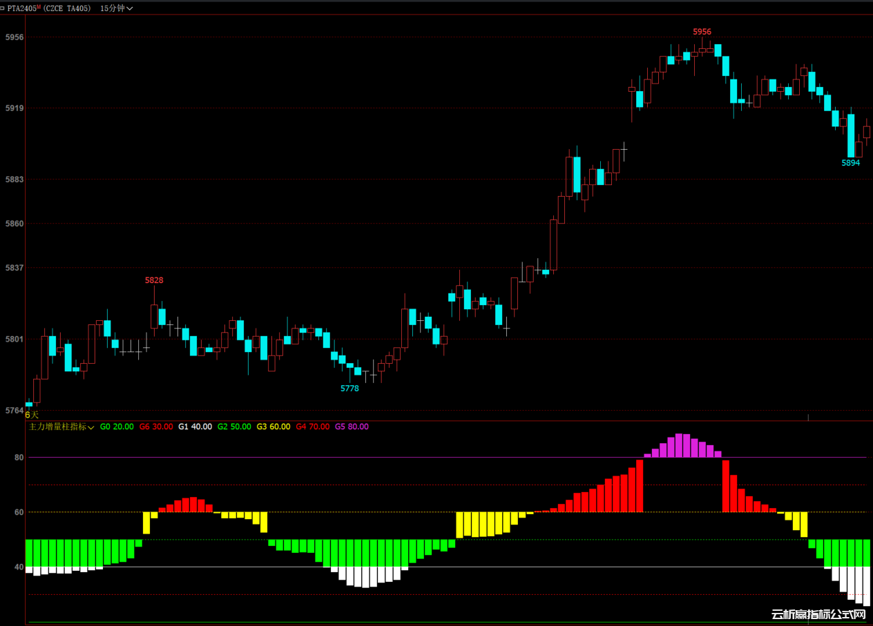Viewport: 873px width, 626px height.
Task: Select the G4 70.00 indicator value
Action: tap(313, 427)
